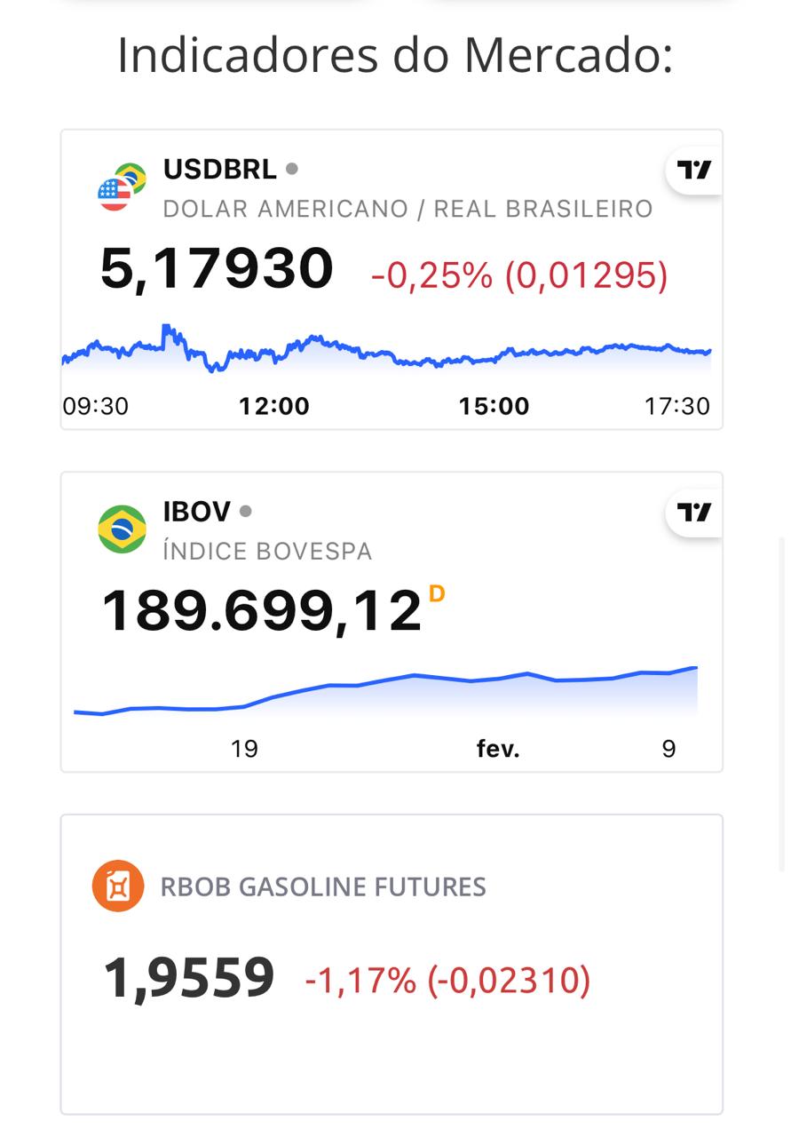Open TradingView logo on USDBRL card

pyautogui.click(x=694, y=169)
